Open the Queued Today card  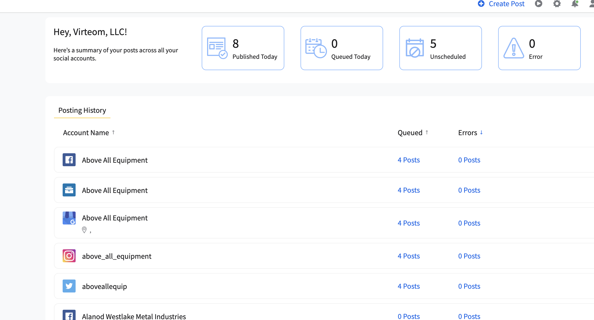click(x=342, y=48)
